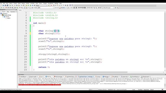The height and width of the screenshot is (93, 166).
Task: Switch to the Build log tab
Action: click(49, 77)
